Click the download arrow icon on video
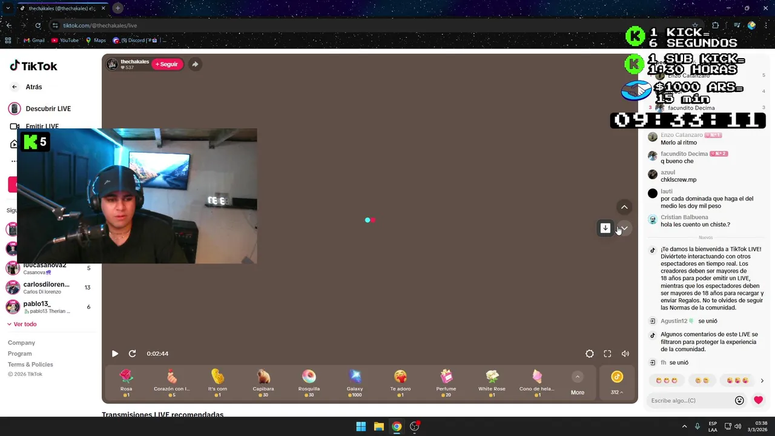The image size is (775, 436). pyautogui.click(x=605, y=228)
